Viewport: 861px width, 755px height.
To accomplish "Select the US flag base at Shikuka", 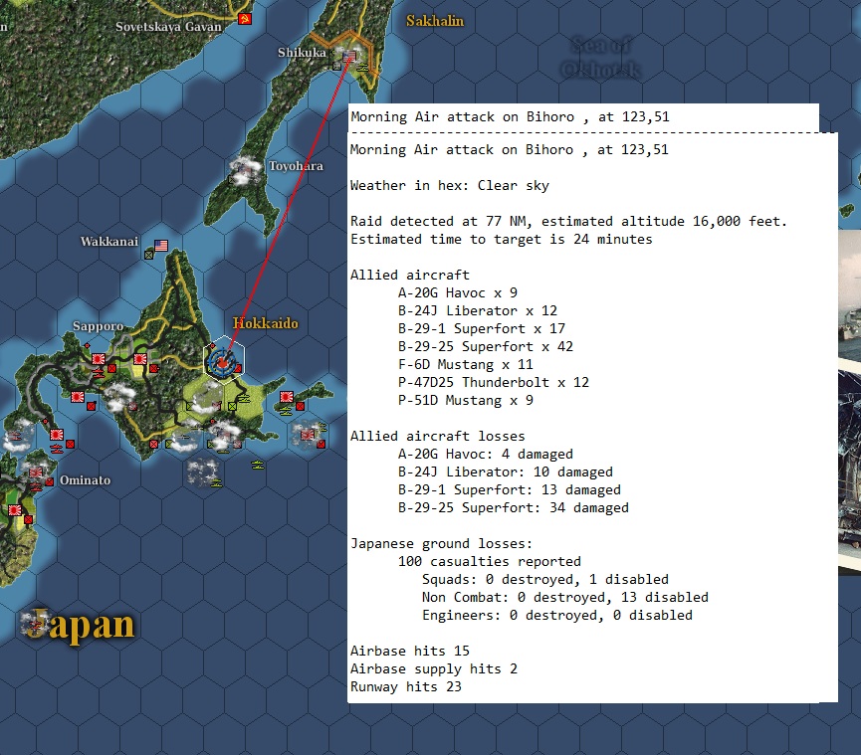I will [349, 56].
